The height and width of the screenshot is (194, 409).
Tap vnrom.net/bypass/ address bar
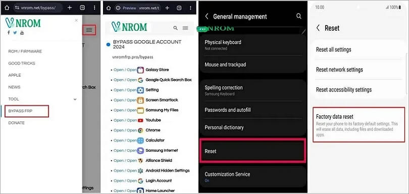point(38,8)
